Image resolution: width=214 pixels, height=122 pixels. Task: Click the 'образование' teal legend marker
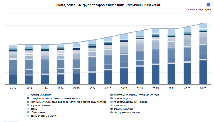point(28,113)
